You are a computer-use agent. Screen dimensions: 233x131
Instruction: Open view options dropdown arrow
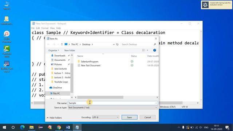(147, 50)
